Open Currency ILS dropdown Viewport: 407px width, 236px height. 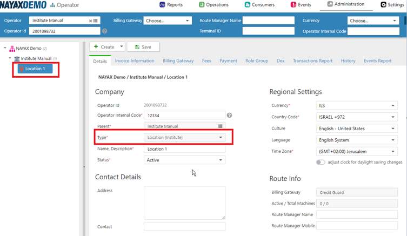pyautogui.click(x=357, y=105)
